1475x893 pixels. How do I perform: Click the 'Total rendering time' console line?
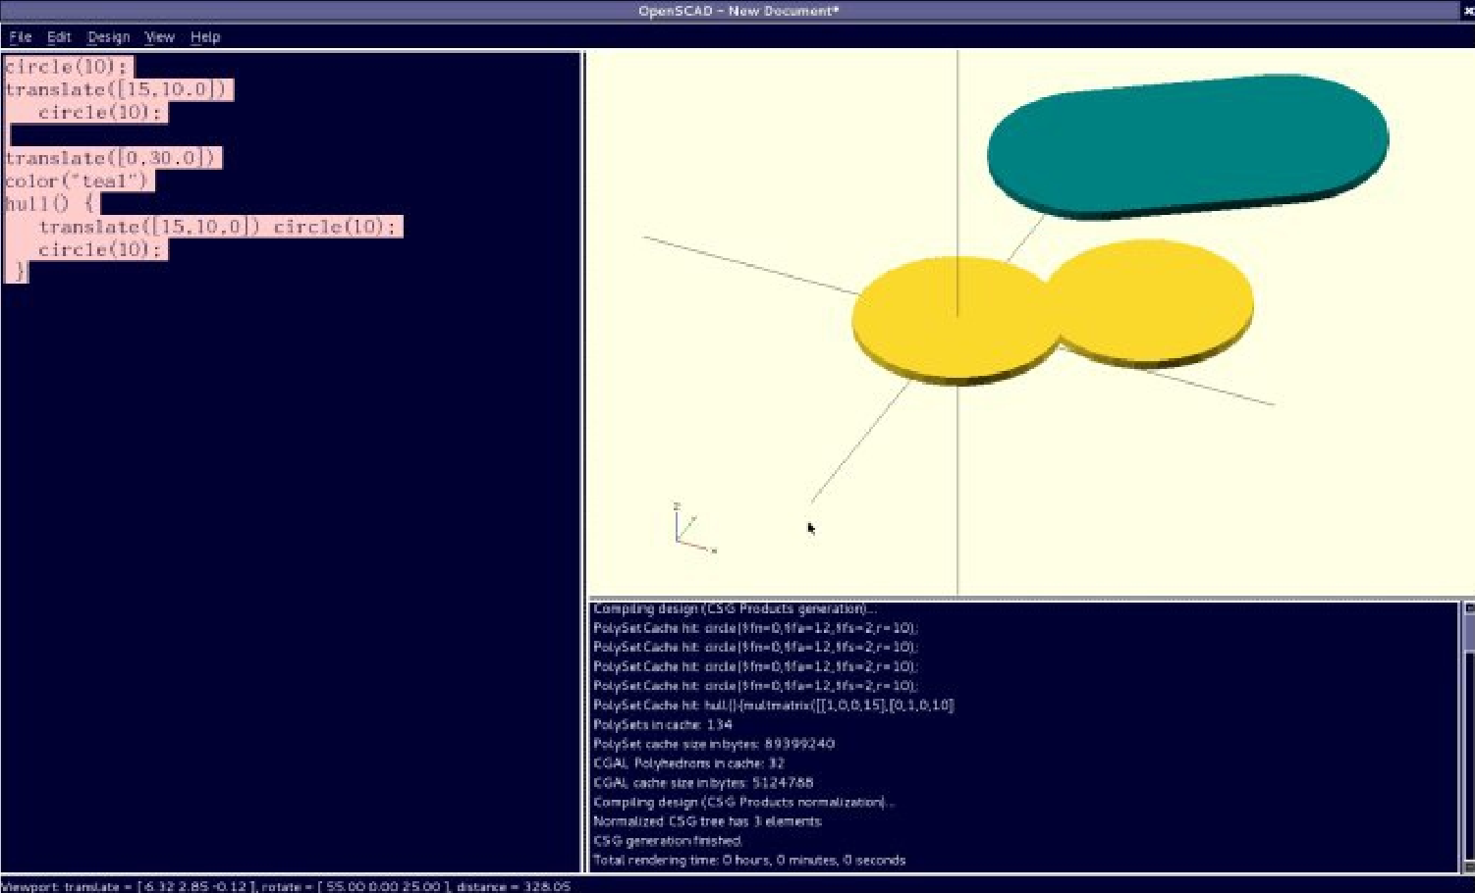(748, 861)
